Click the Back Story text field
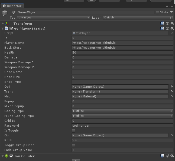The height and width of the screenshot is (161, 175). coord(122,48)
